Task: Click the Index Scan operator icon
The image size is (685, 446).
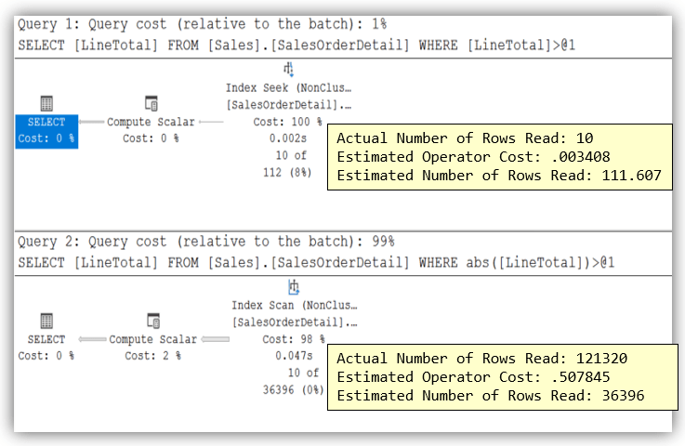Action: [x=293, y=287]
